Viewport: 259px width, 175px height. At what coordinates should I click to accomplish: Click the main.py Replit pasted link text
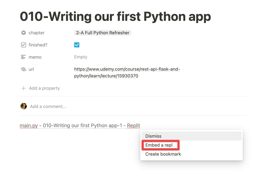click(x=80, y=125)
